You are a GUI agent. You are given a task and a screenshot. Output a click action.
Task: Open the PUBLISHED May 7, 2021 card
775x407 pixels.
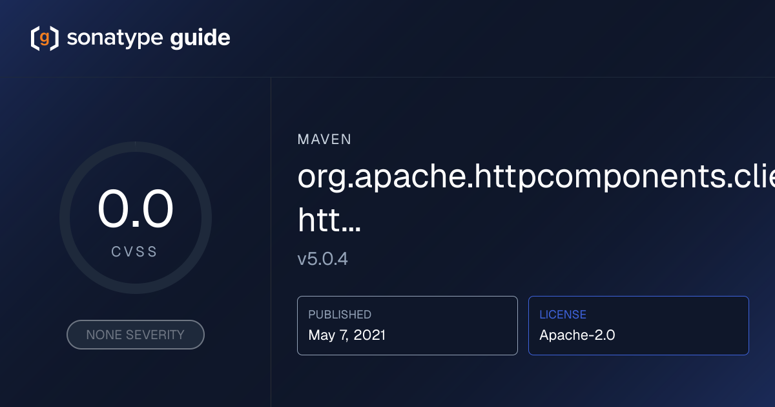click(408, 326)
